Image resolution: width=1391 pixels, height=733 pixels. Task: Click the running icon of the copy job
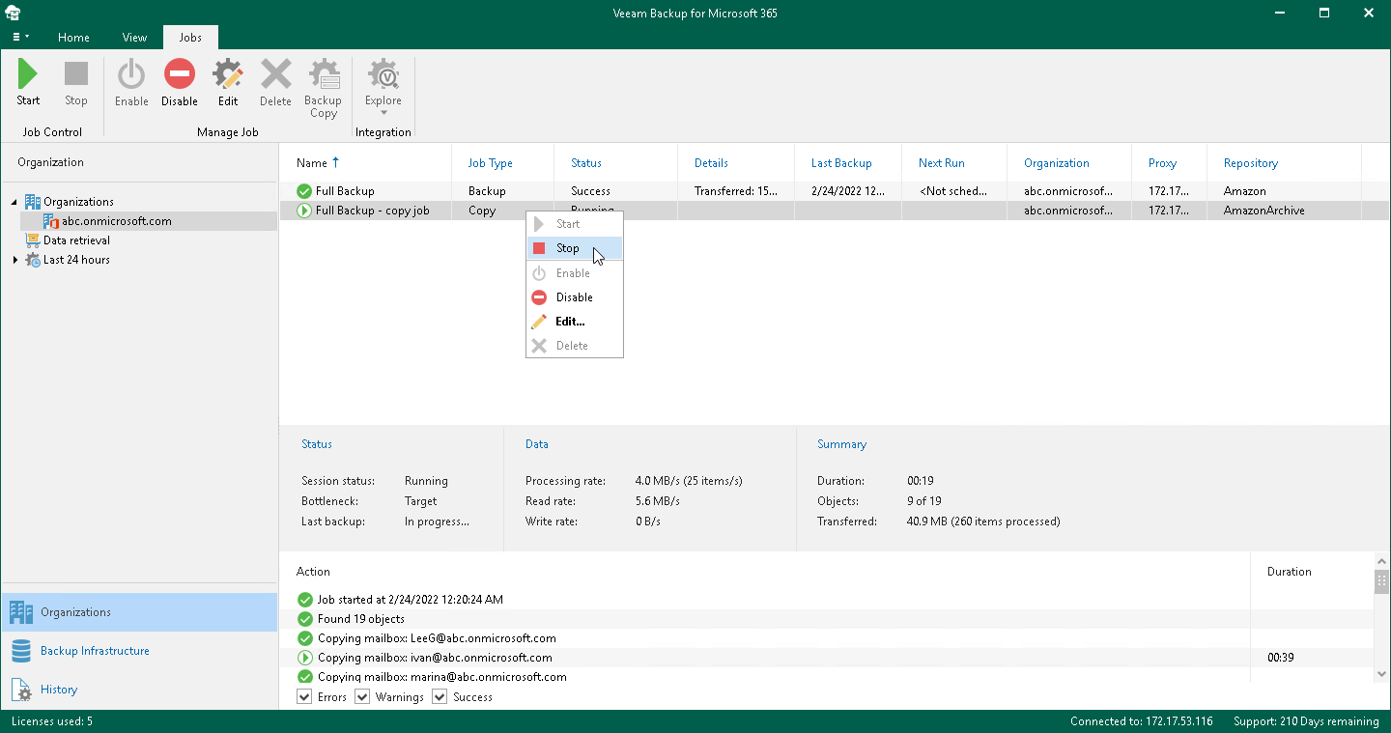(x=304, y=211)
